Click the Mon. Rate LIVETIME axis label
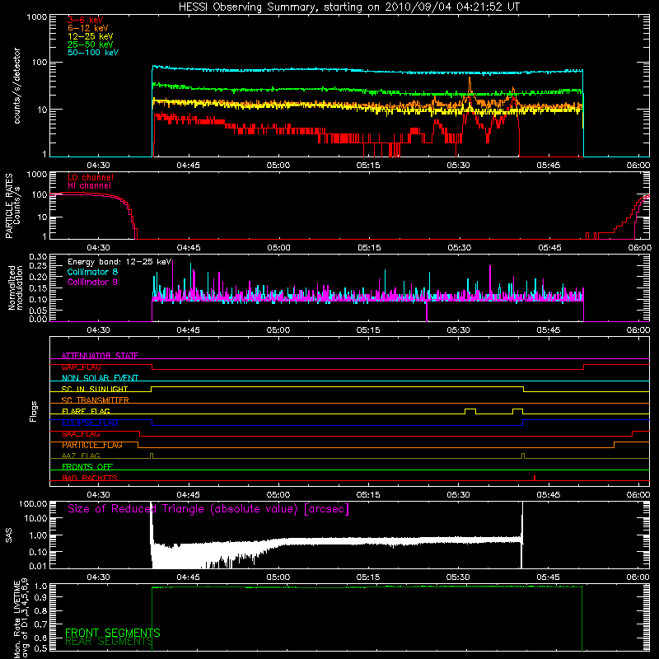The width and height of the screenshot is (659, 659). point(21,618)
